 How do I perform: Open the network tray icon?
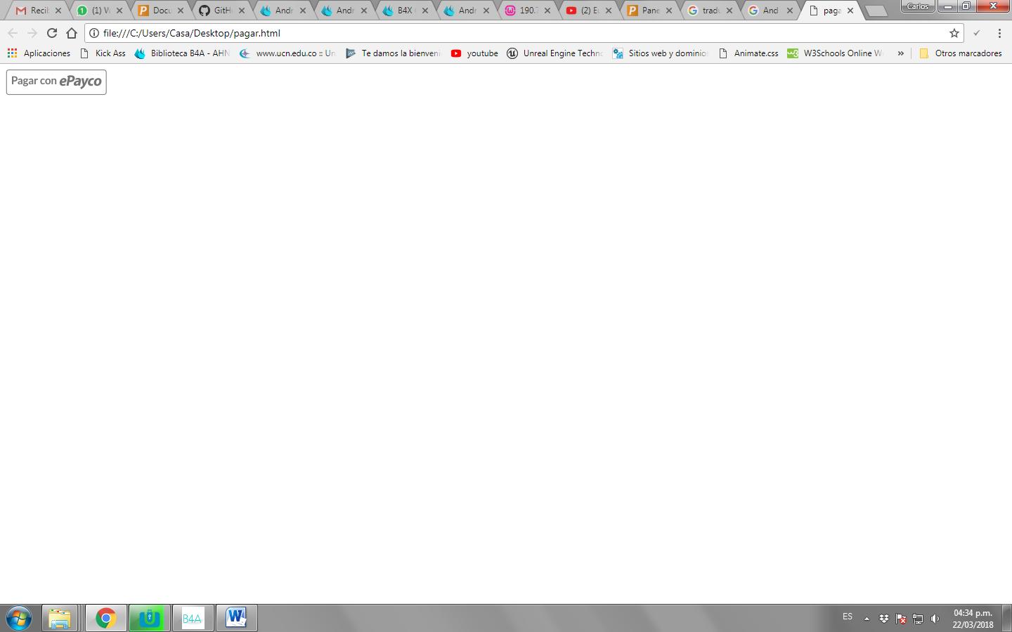click(918, 619)
